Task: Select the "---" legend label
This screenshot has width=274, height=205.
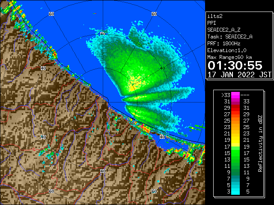Action: coord(245,95)
